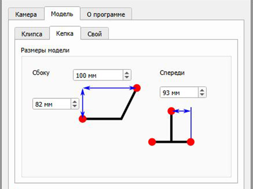Decrease the 100 мм value with down arrow
The height and width of the screenshot is (189, 253).
click(126, 77)
